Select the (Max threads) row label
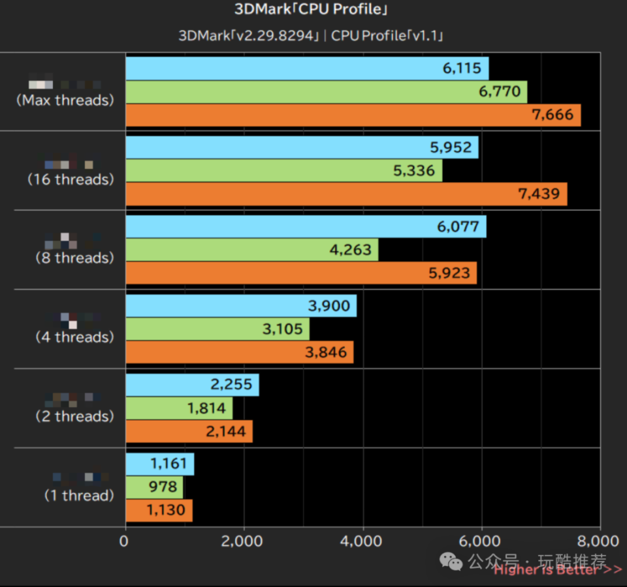627x587 pixels. tap(65, 100)
